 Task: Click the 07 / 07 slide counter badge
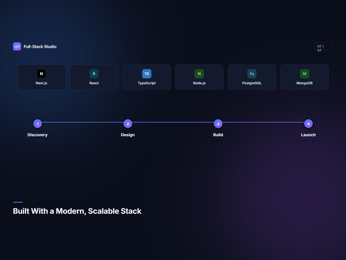(323, 46)
